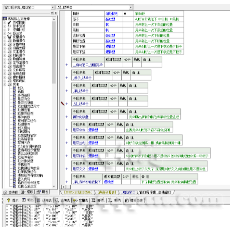Click the 系统核心支持库 root library icon
The height and width of the screenshot is (227, 234).
click(x=5, y=19)
